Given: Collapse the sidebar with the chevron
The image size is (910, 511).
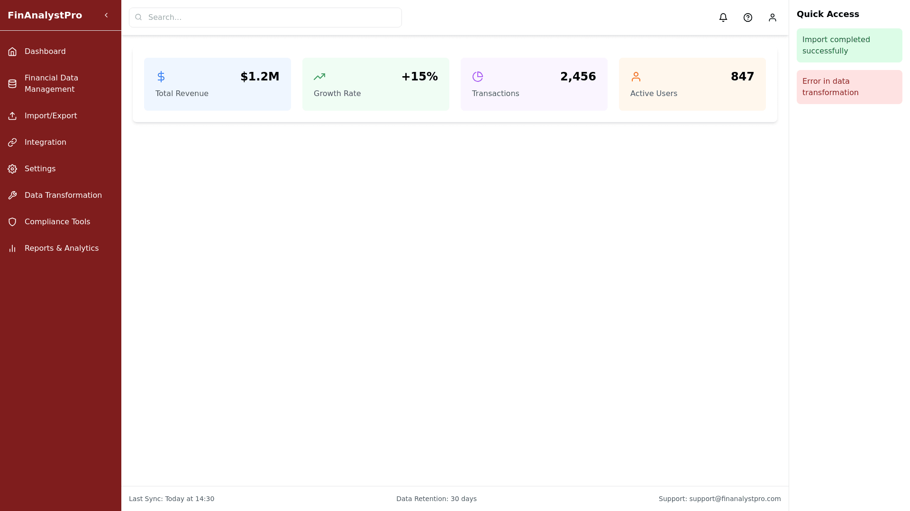Looking at the screenshot, I should (x=106, y=15).
